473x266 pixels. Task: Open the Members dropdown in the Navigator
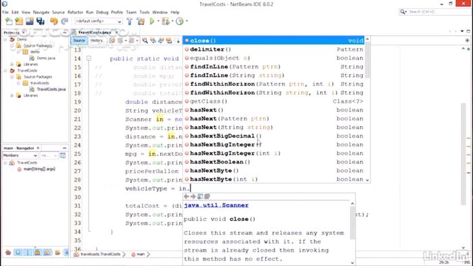[x=20, y=155]
